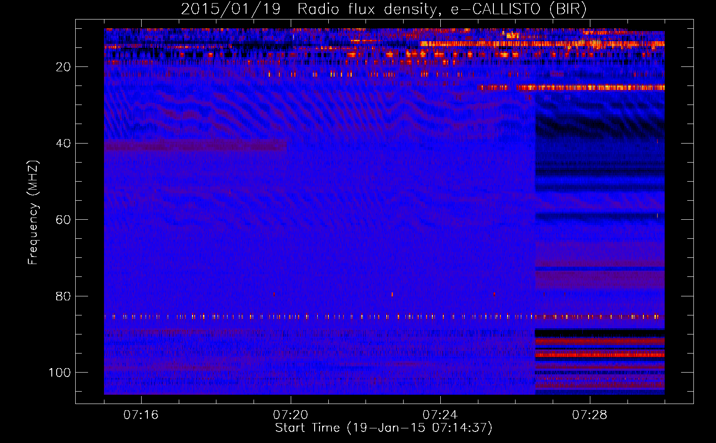Screen dimensions: 716x443
Task: Click the '20' frequency tick label
Action: [x=63, y=67]
